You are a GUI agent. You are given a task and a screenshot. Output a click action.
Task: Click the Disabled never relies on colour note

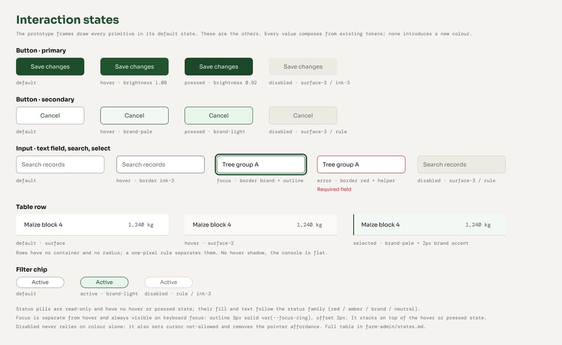click(221, 327)
